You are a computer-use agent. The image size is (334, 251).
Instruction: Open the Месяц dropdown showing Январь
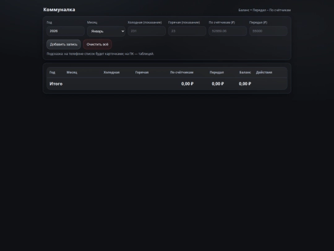pyautogui.click(x=106, y=31)
